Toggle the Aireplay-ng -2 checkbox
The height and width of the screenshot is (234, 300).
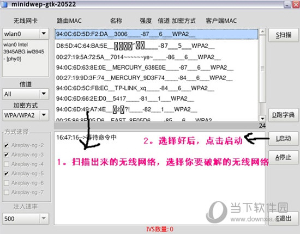coord(7,145)
